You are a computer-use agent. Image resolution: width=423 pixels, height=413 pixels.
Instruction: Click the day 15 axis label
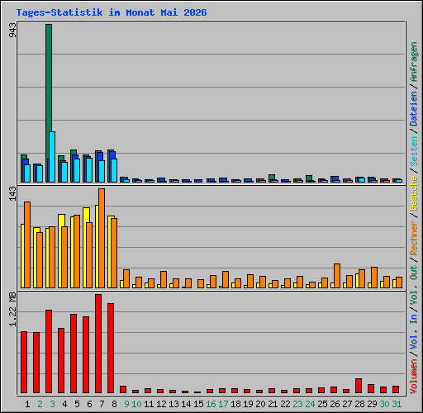[x=198, y=404]
